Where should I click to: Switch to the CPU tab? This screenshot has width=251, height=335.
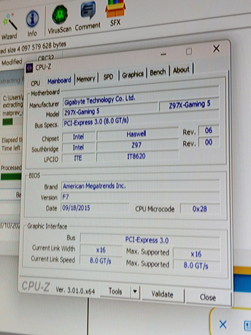coord(35,83)
